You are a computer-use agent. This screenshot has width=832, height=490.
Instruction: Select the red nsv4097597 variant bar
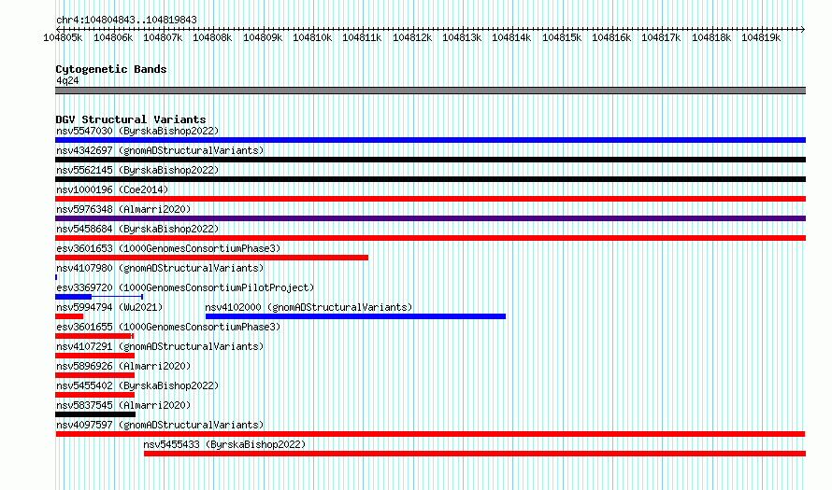430,434
